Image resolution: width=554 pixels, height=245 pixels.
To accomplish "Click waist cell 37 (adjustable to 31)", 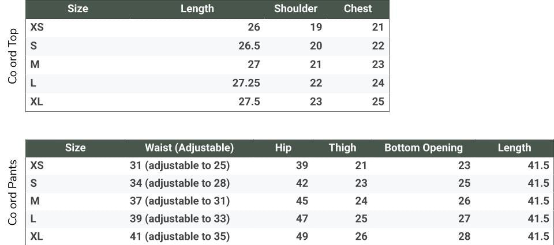I will [180, 201].
